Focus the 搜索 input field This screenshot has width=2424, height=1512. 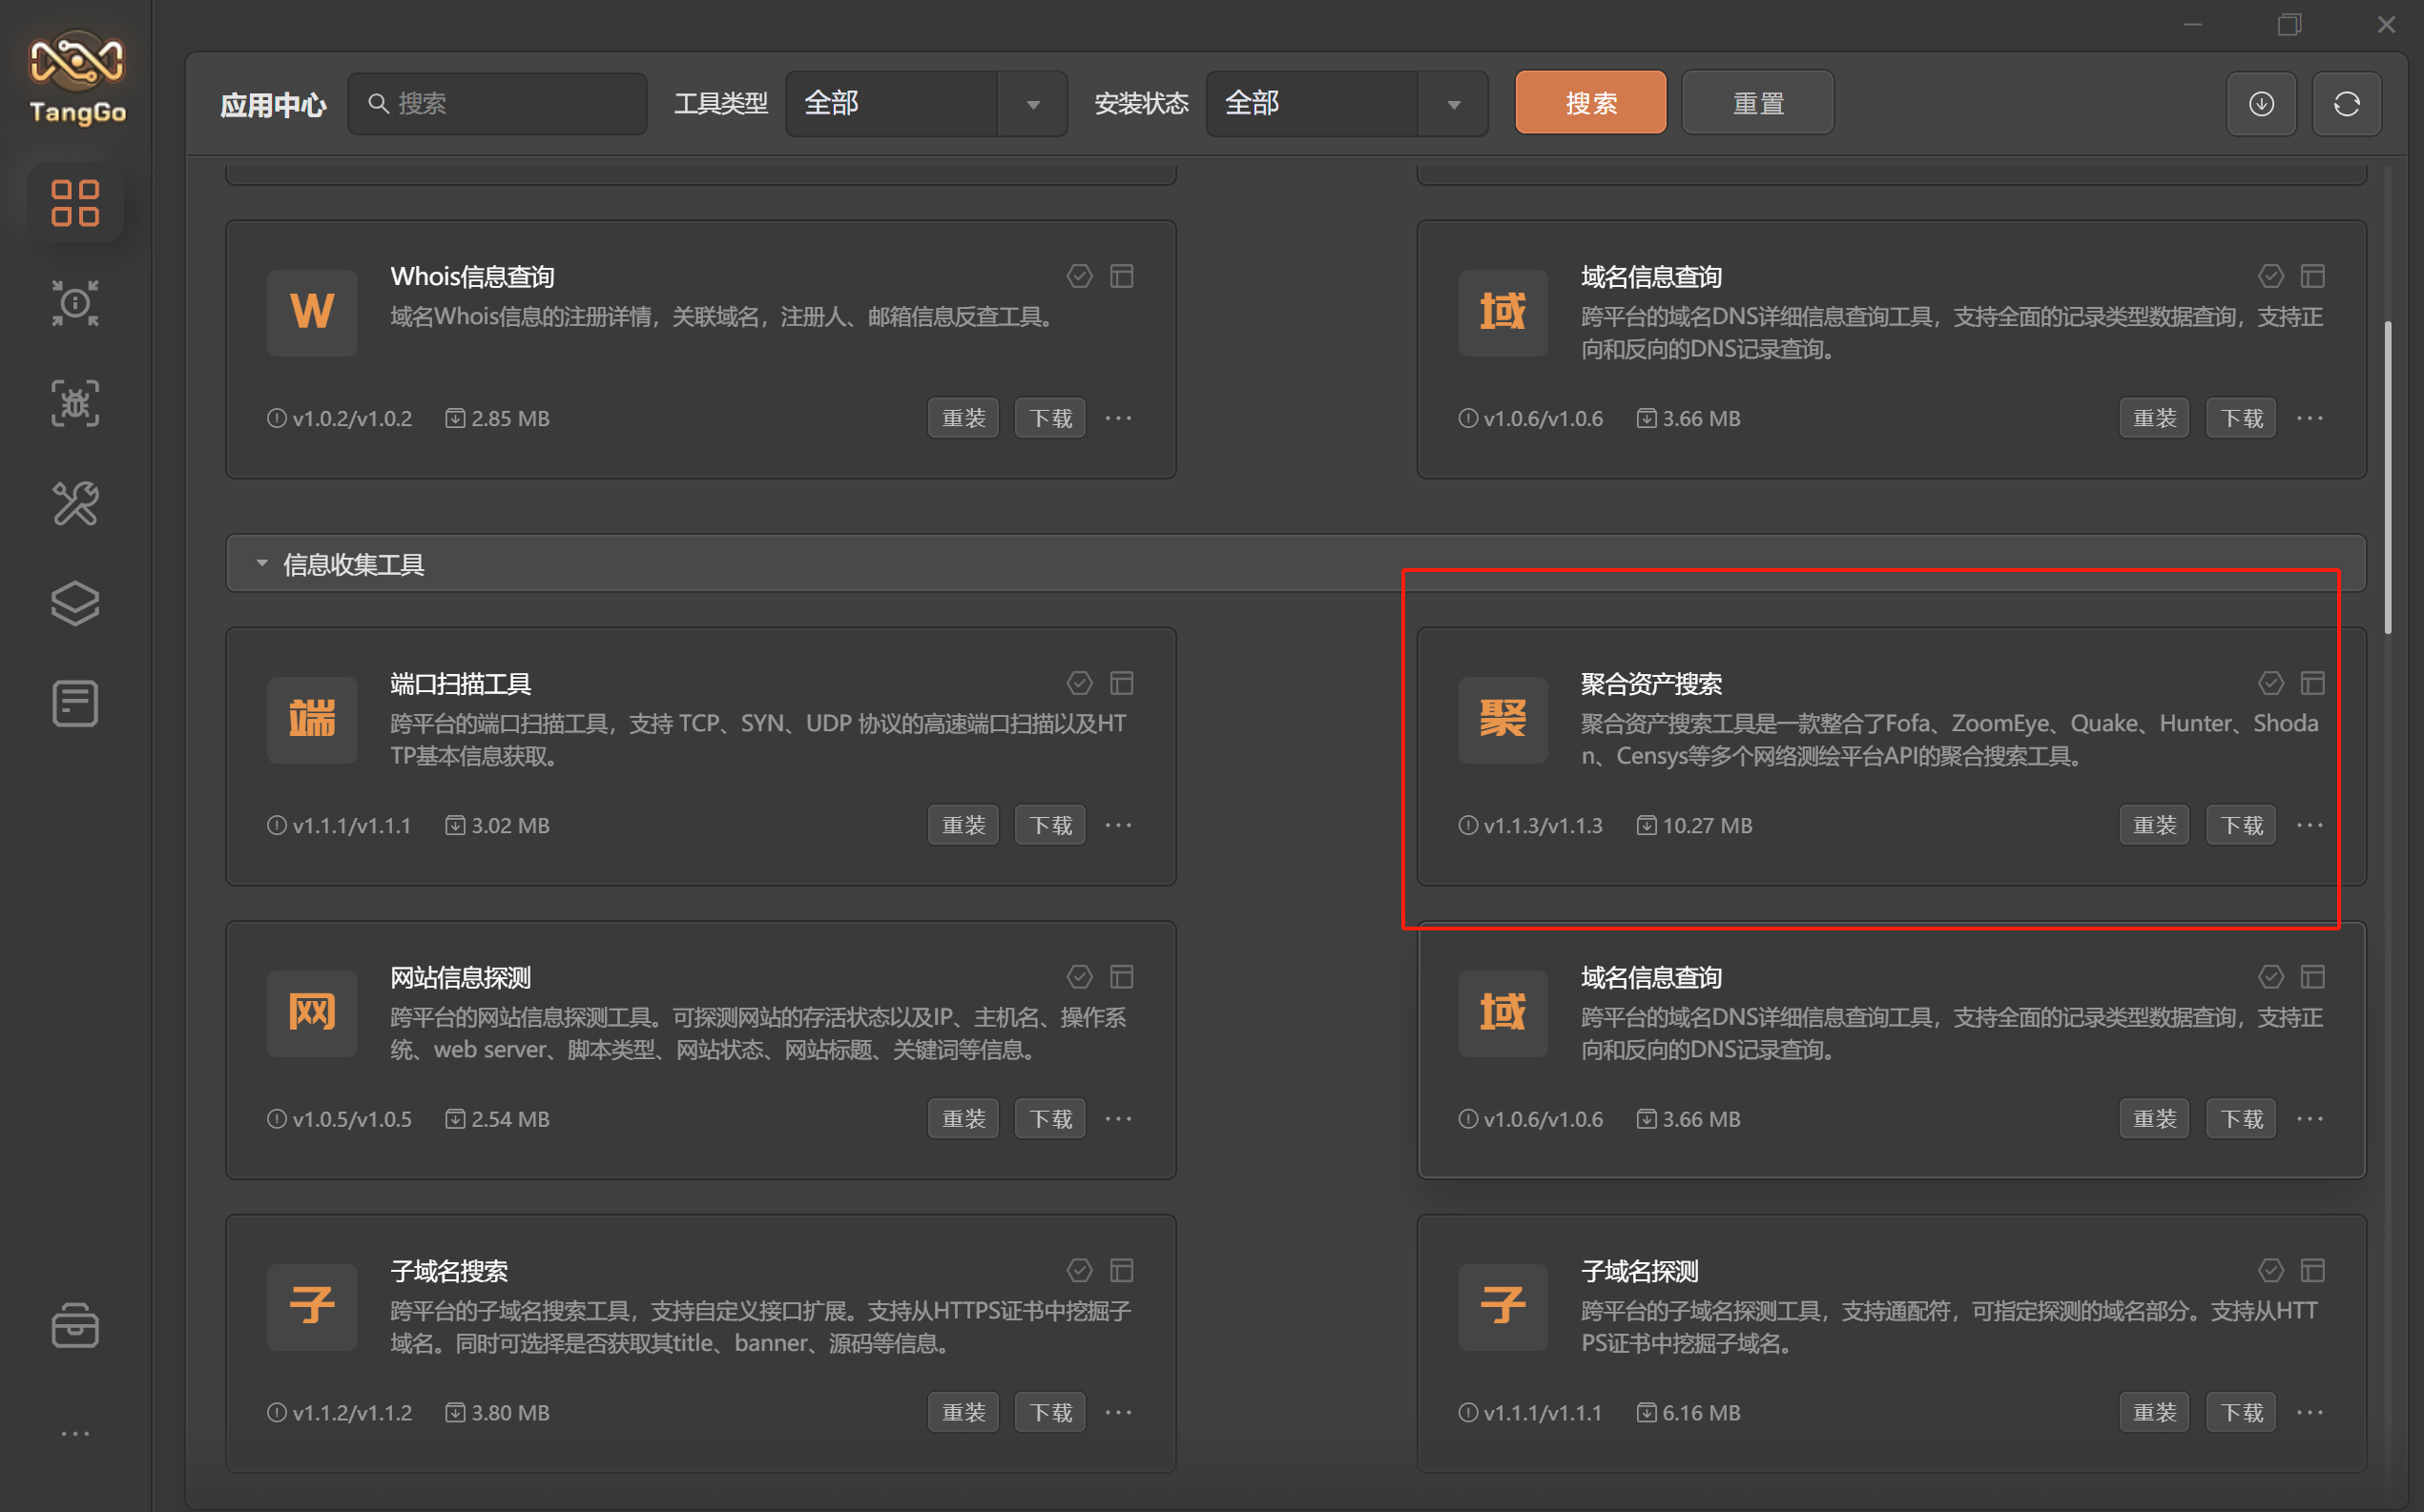click(497, 103)
